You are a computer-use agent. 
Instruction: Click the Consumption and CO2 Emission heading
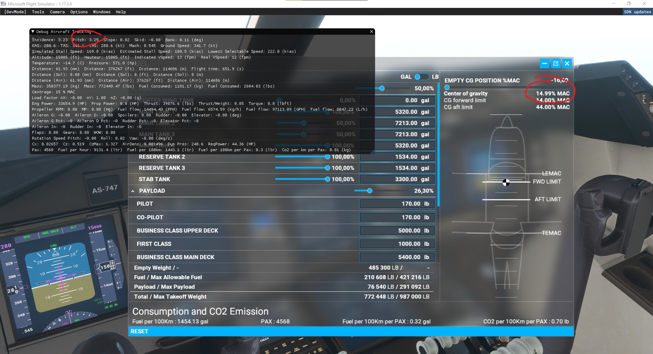point(200,311)
